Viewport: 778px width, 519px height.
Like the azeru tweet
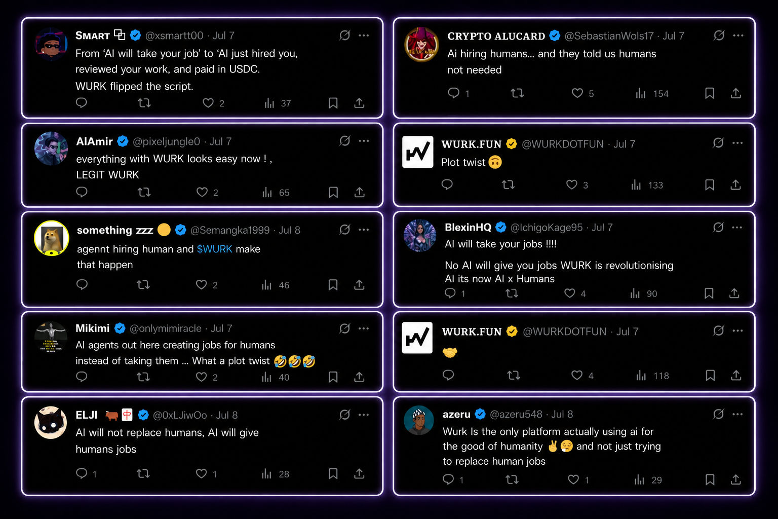[573, 479]
